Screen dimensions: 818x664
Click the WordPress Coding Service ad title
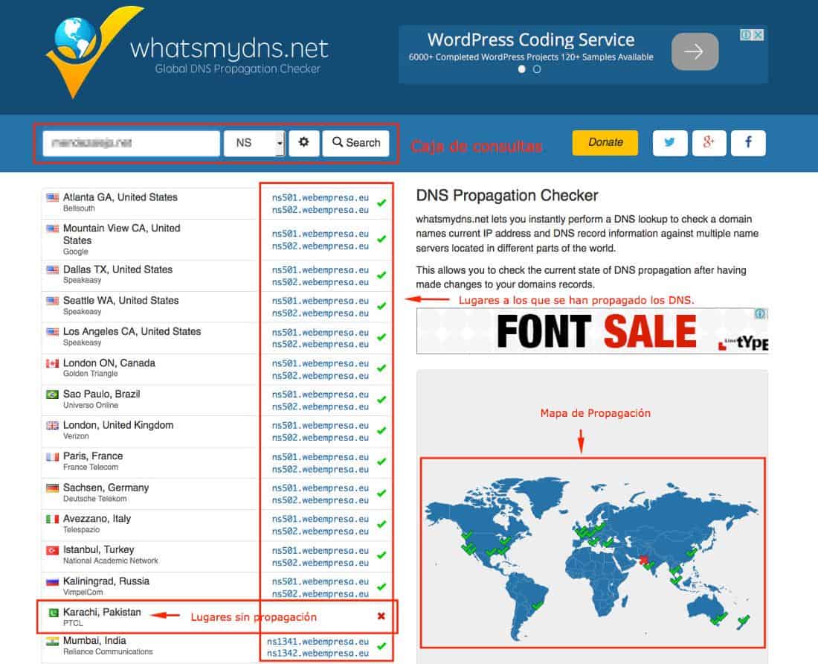(x=531, y=39)
